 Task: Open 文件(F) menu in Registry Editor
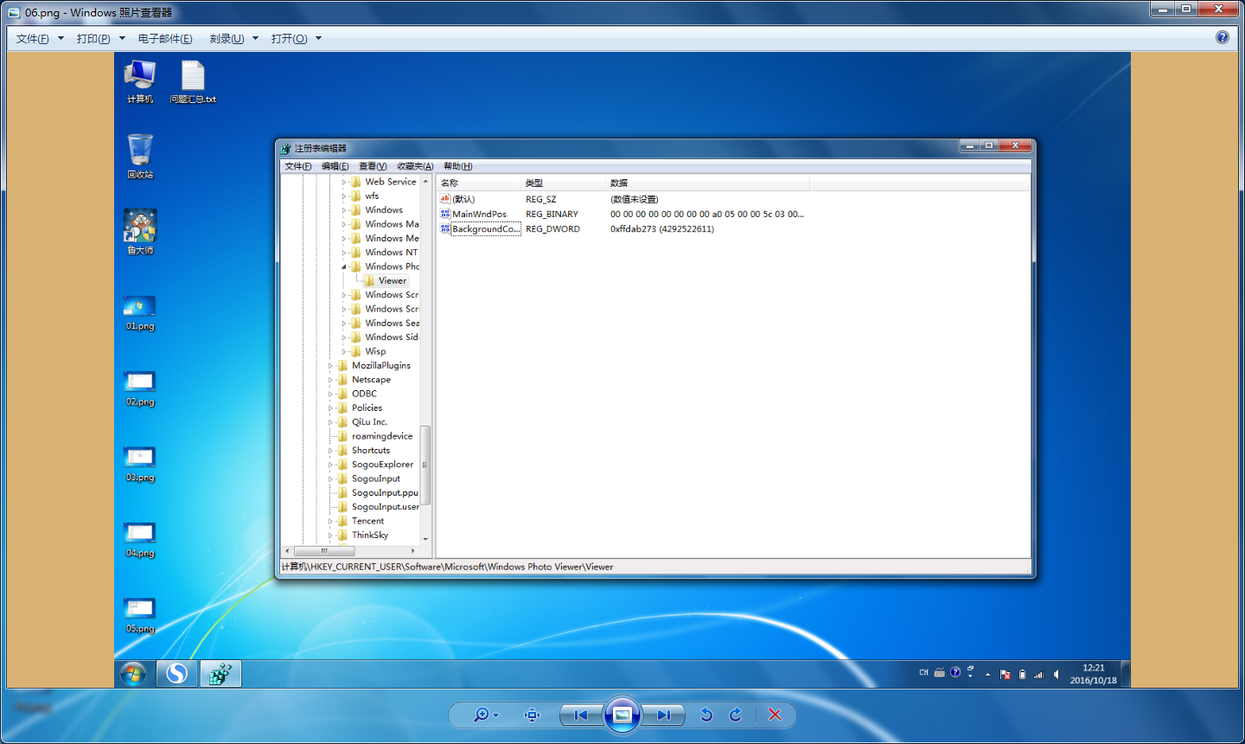[298, 166]
